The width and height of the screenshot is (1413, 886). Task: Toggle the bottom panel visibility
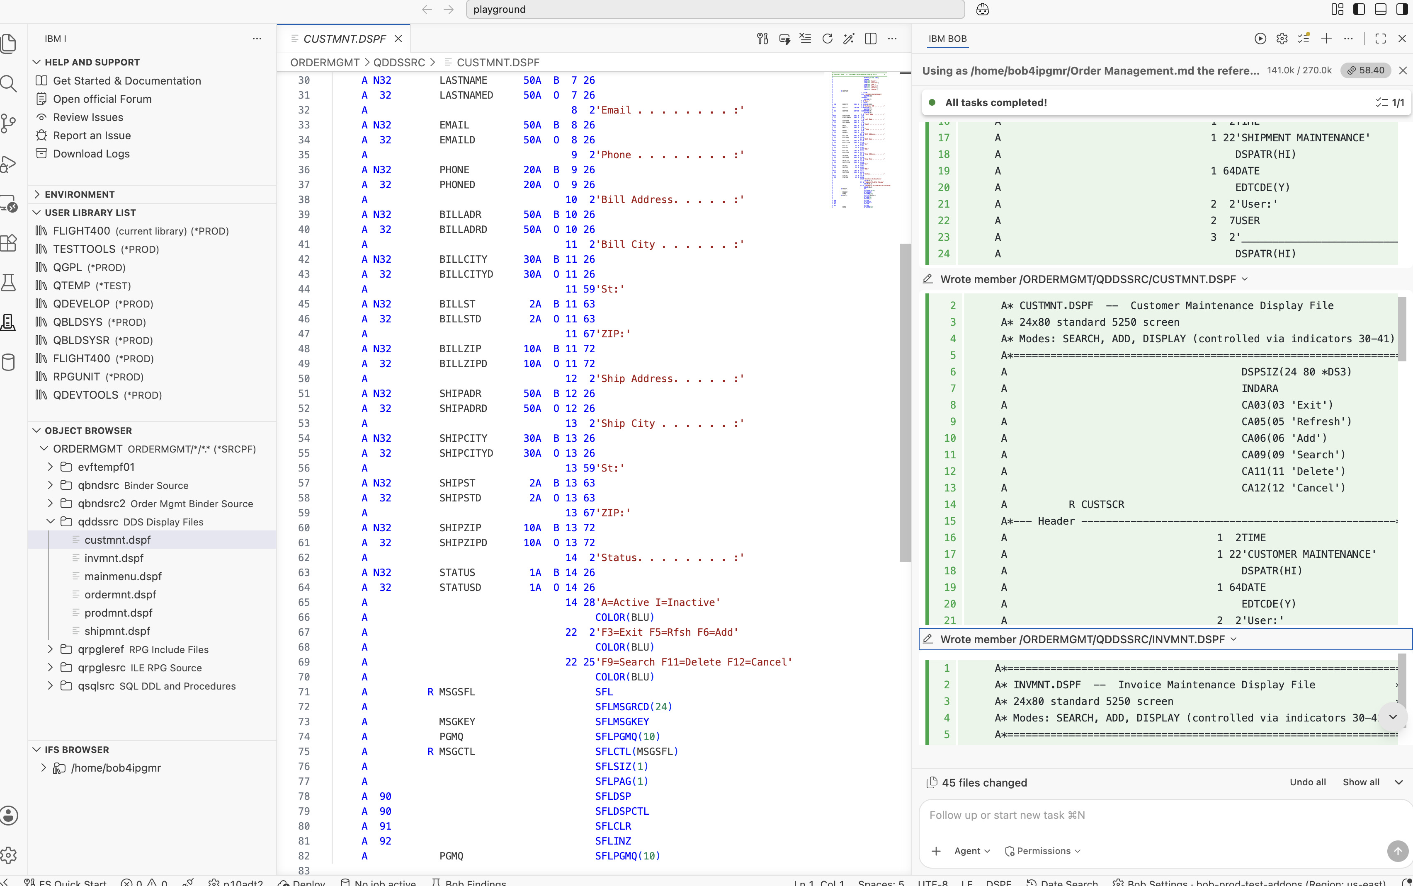(x=1381, y=10)
